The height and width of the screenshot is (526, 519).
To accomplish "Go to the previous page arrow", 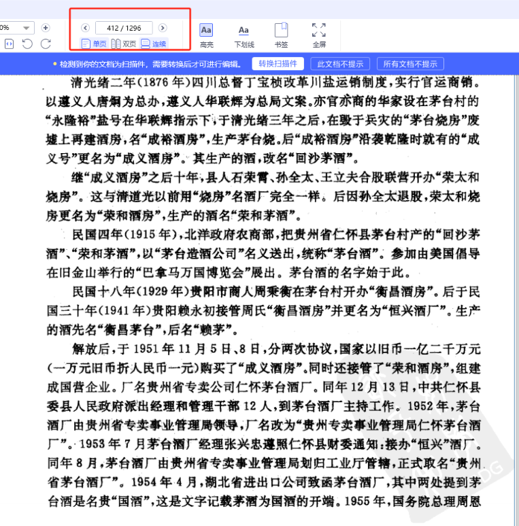I will pos(85,28).
